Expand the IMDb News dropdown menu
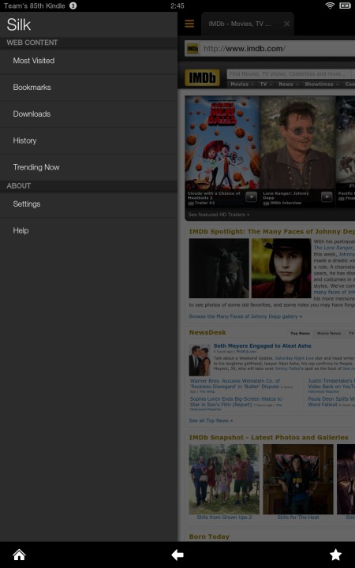The height and width of the screenshot is (568, 355). [x=288, y=84]
